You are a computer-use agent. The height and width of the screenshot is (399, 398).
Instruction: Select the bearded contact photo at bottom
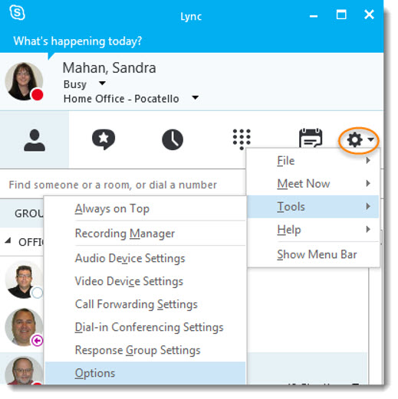click(24, 371)
